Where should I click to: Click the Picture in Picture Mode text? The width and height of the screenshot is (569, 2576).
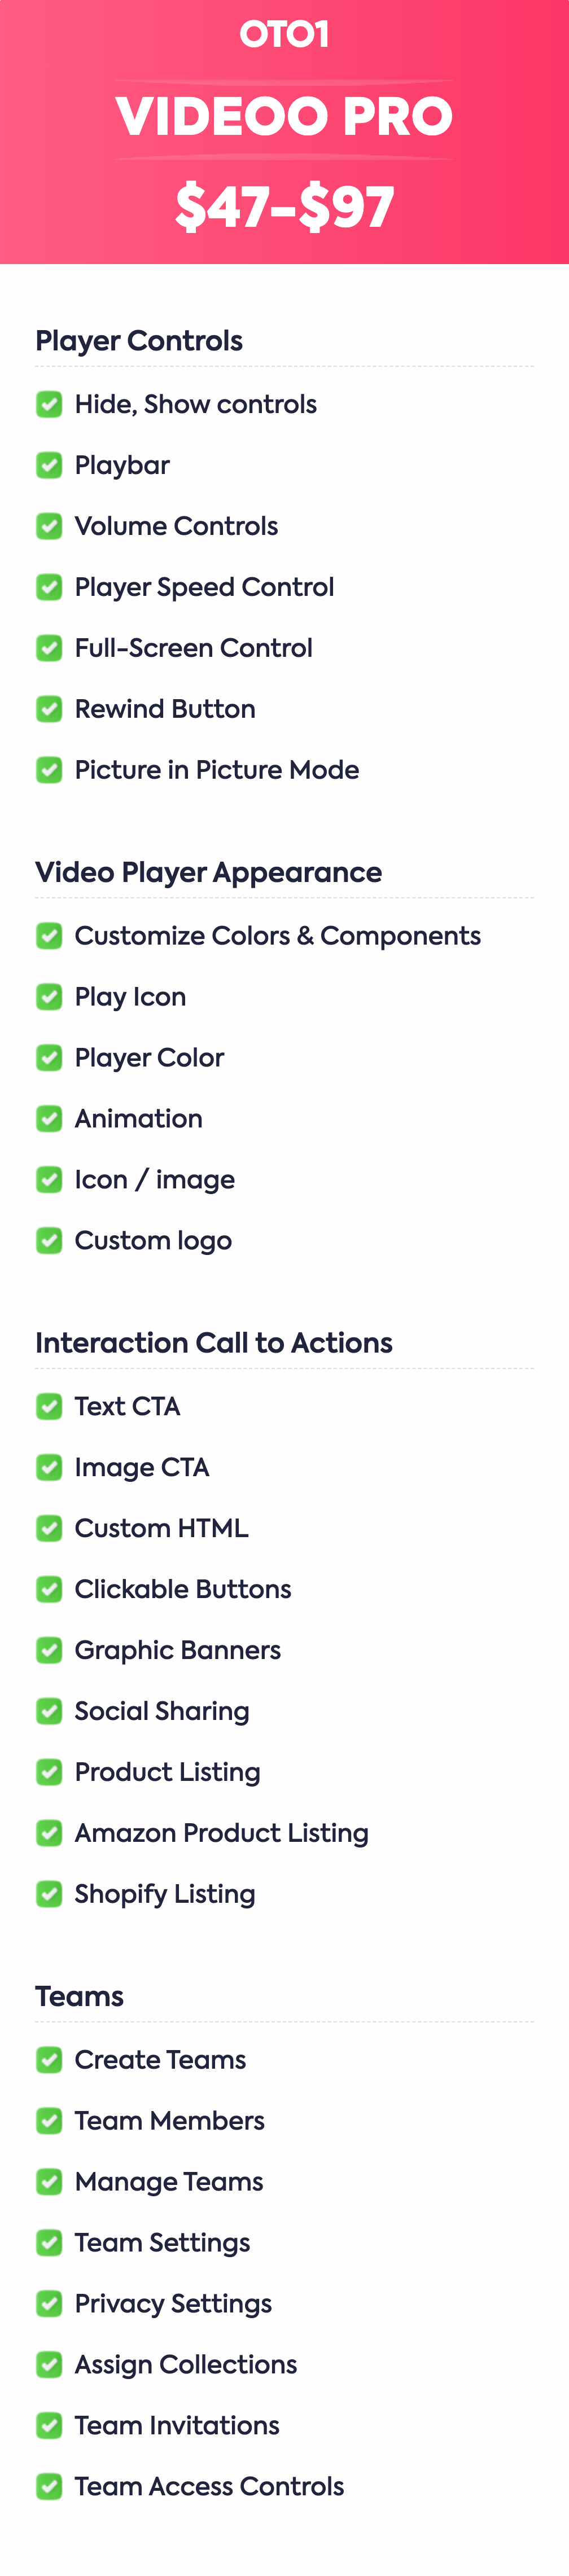tap(217, 770)
